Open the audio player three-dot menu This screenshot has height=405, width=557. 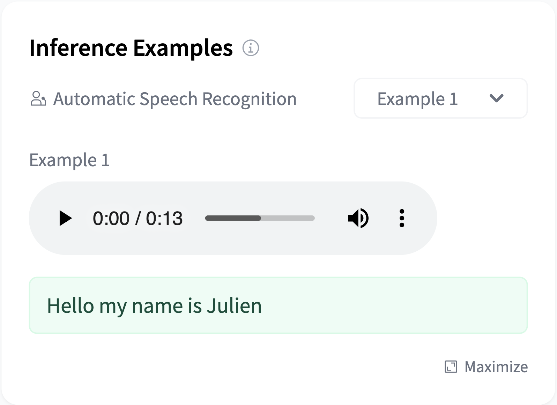point(402,218)
